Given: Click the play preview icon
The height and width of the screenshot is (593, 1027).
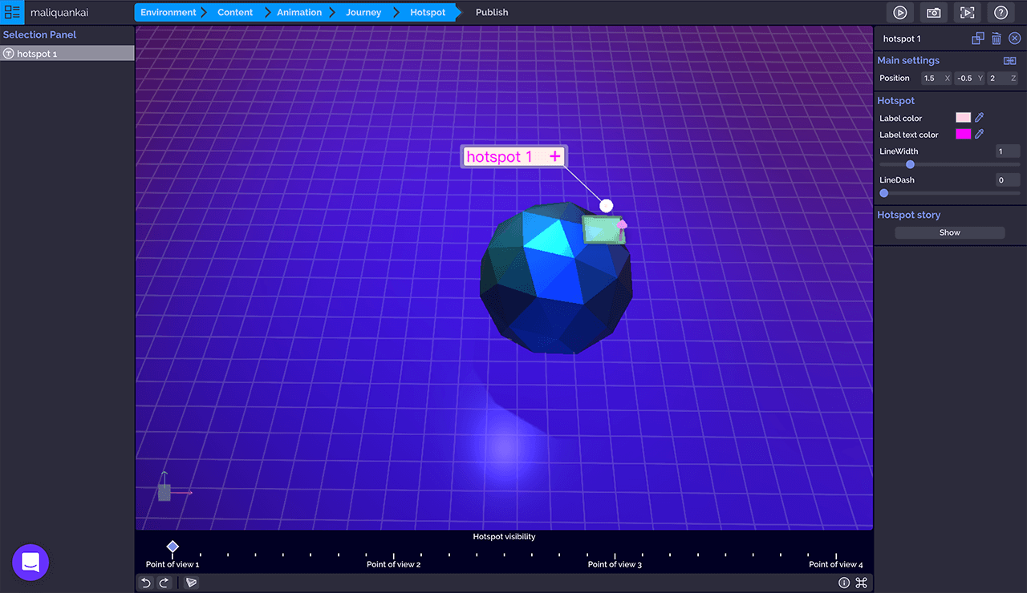Looking at the screenshot, I should pyautogui.click(x=900, y=13).
